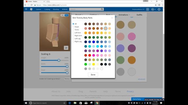Pick the bright red swatch in dialog
Screen dimensions: 188x105
click(90, 55)
